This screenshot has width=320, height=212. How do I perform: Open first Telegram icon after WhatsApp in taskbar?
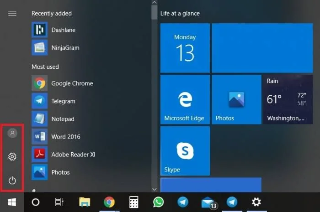point(183,202)
